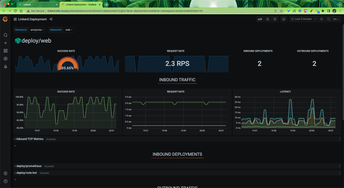
Task: Close the Linkerd browser tab
Action: 57,4
